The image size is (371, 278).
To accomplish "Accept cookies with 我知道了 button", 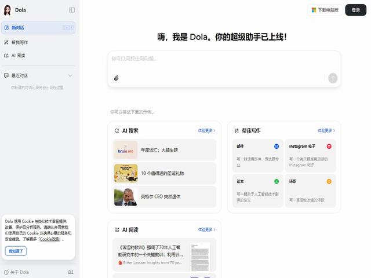I will (x=16, y=251).
